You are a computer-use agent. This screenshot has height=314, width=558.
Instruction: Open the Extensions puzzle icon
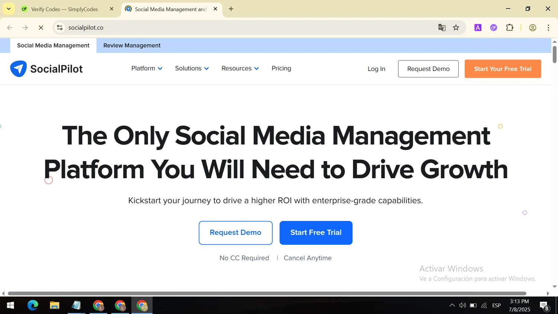click(x=510, y=28)
